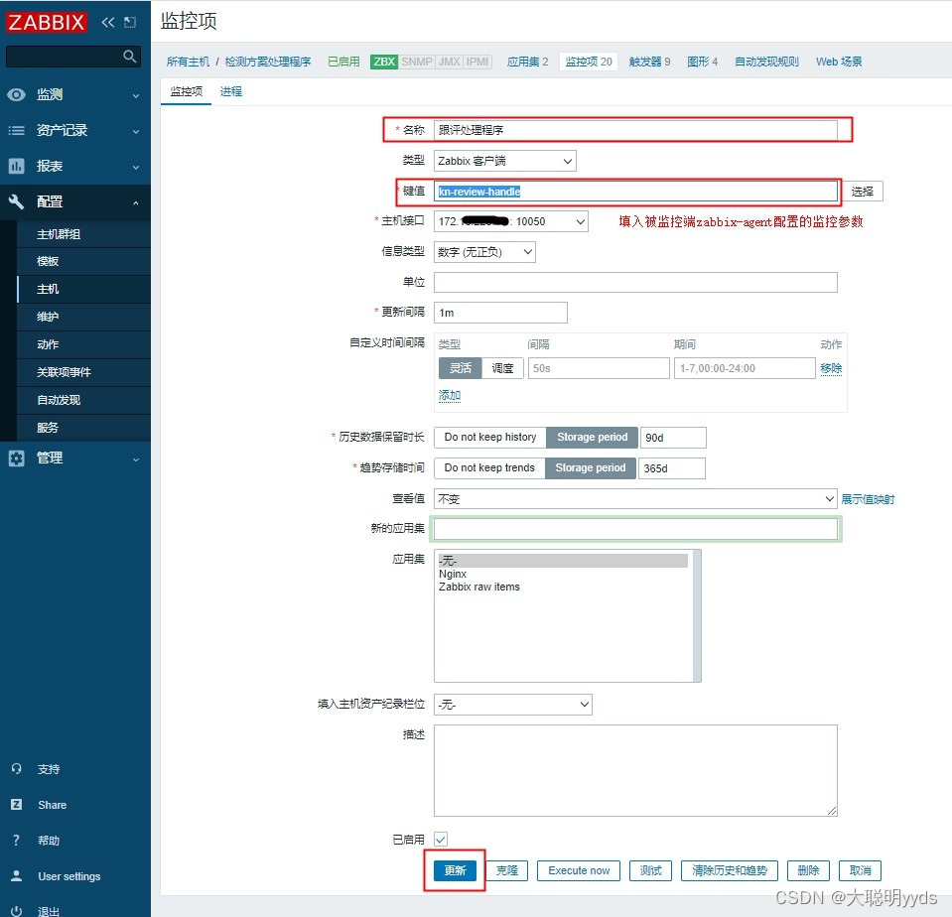Click the JMX availability badge
Viewport: 952px width, 917px height.
click(x=450, y=62)
